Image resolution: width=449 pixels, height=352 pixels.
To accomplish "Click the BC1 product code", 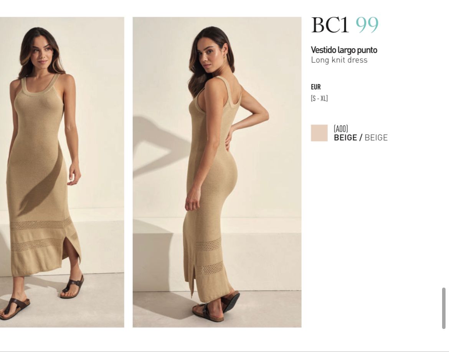I will coord(330,25).
